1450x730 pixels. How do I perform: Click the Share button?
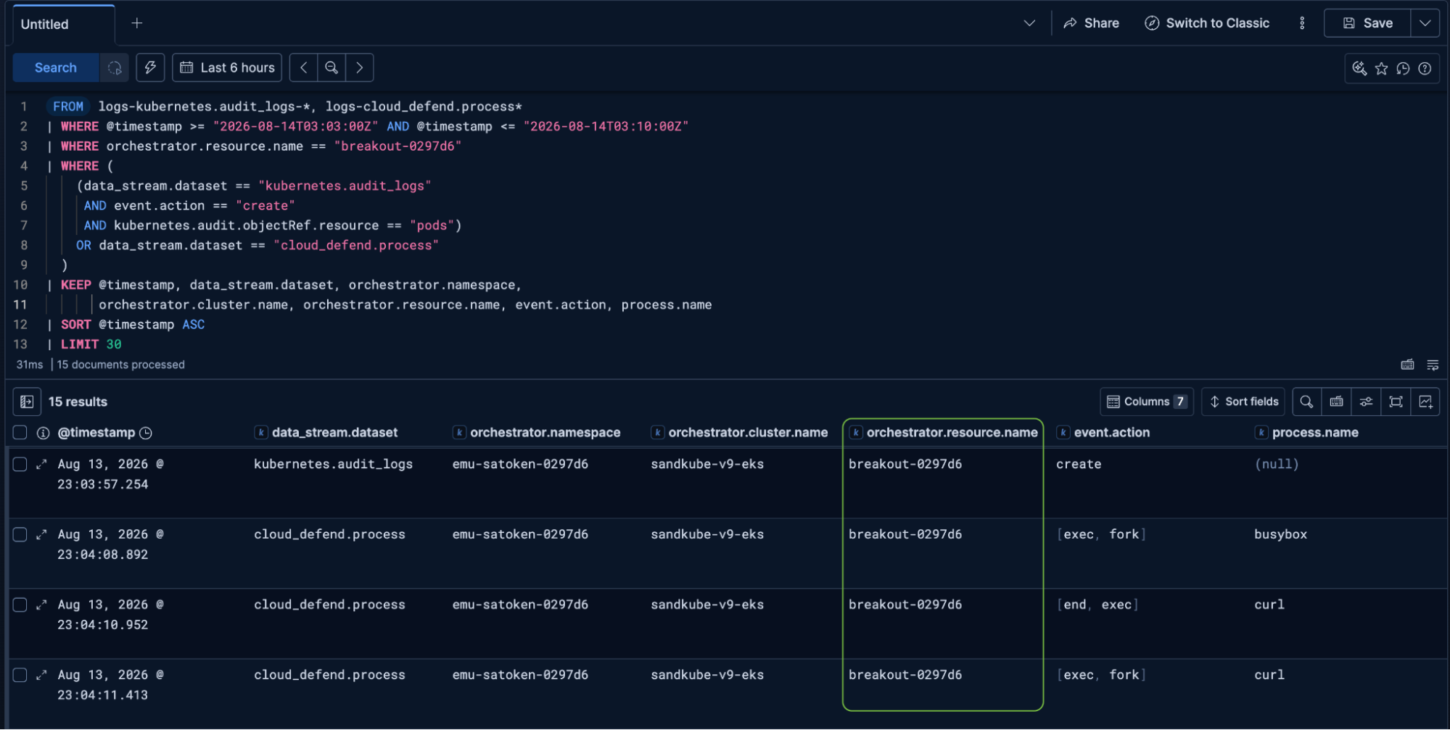point(1091,23)
